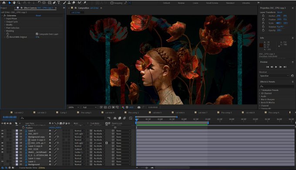Step to next frame in Preview
This screenshot has width=296, height=170.
coord(280,67)
